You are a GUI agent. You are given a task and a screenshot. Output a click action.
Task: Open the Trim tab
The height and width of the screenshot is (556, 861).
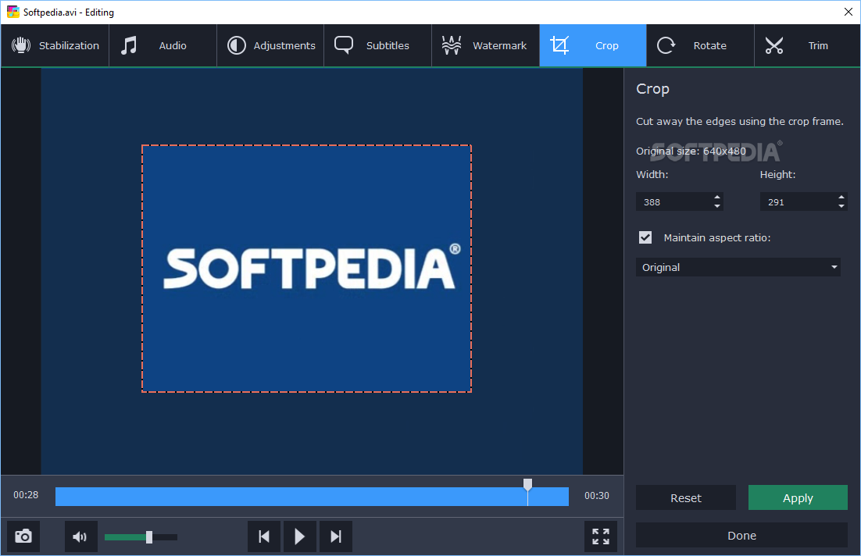807,45
